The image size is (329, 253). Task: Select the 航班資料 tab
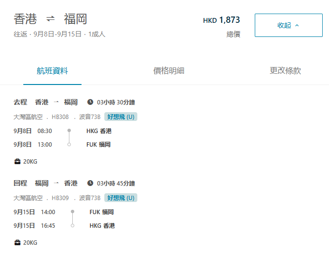(52, 71)
